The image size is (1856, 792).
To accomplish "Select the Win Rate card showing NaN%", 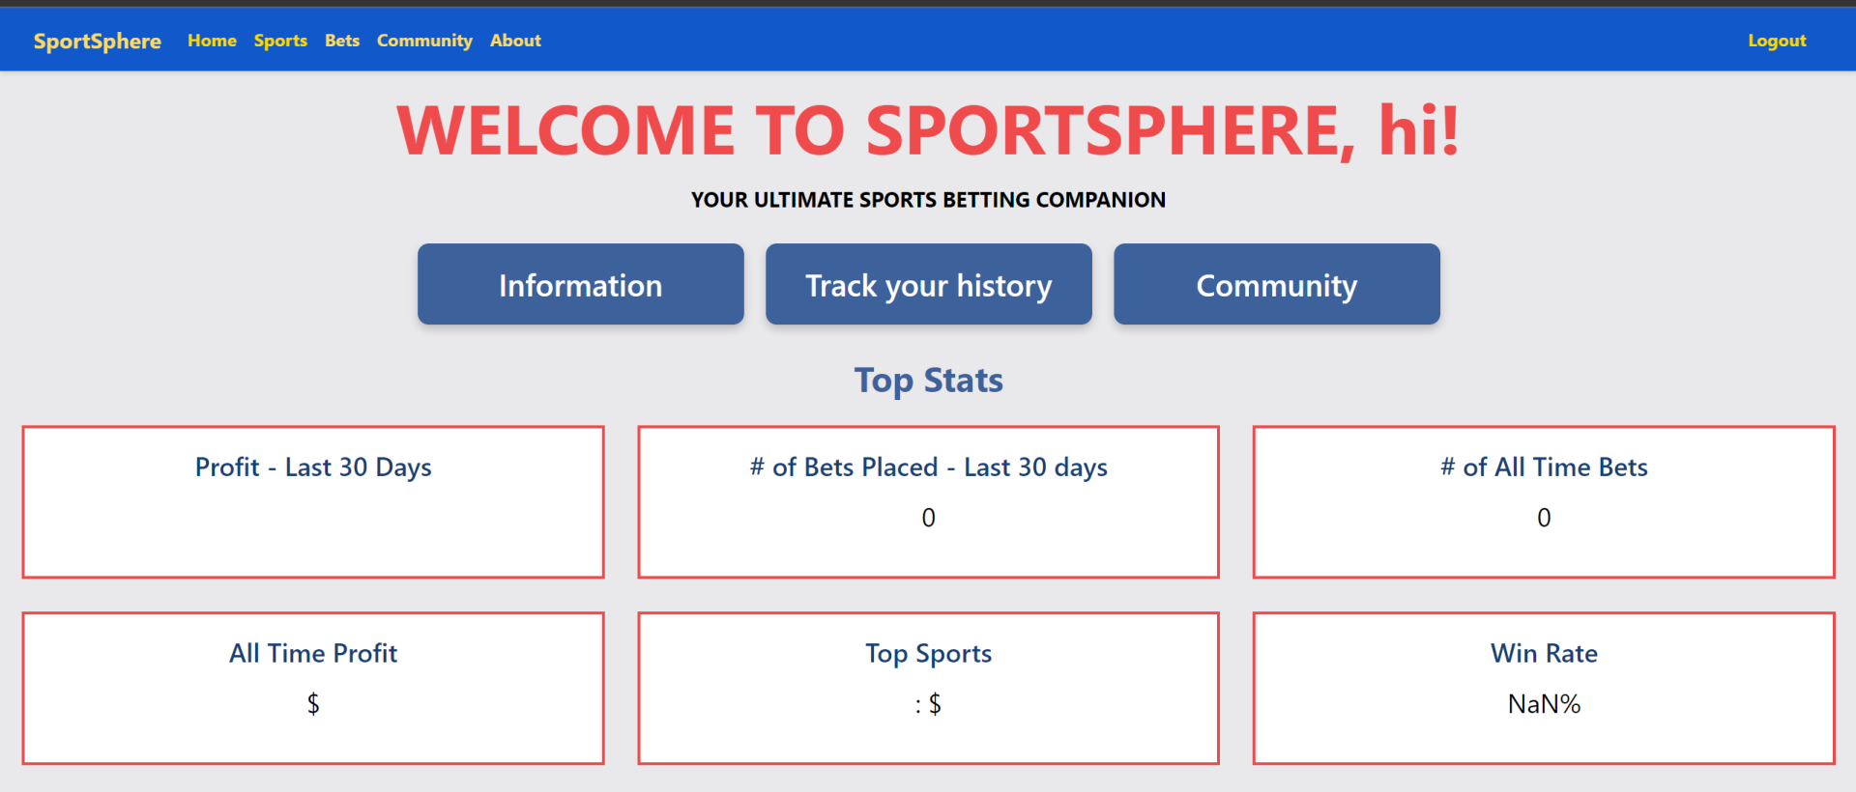I will point(1544,688).
